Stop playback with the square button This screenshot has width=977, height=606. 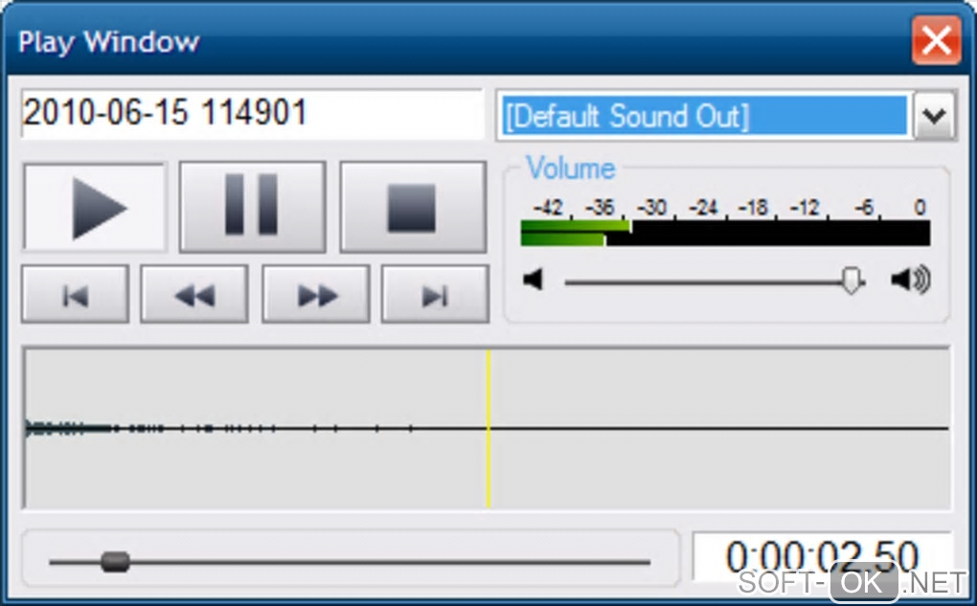tap(413, 208)
